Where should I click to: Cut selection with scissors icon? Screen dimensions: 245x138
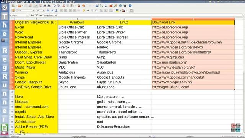64,6
